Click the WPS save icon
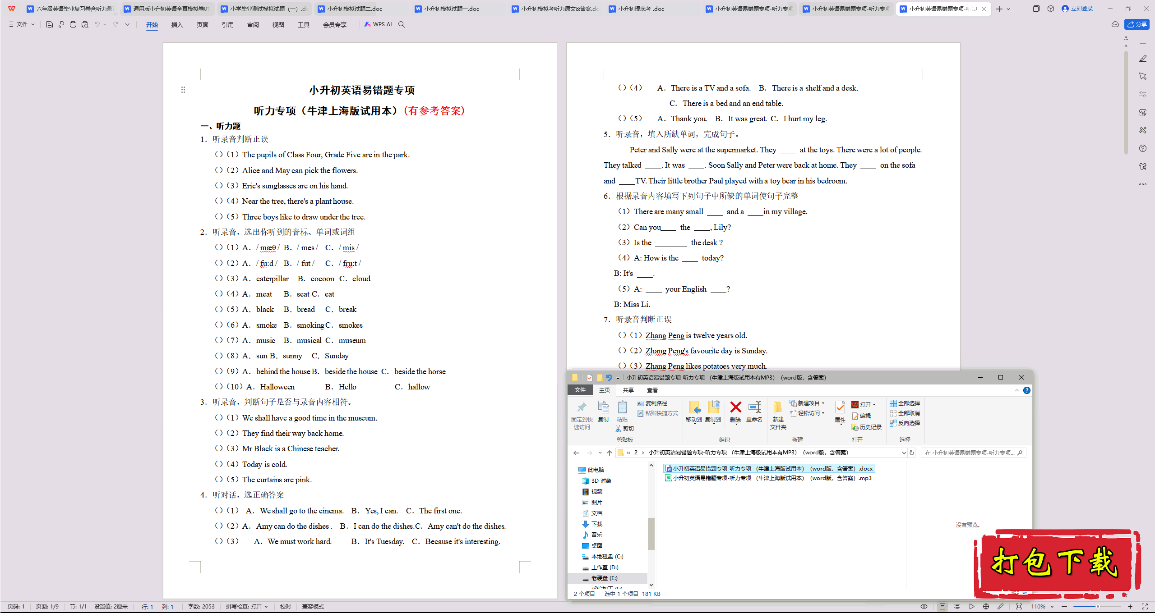The width and height of the screenshot is (1155, 613). pyautogui.click(x=50, y=24)
